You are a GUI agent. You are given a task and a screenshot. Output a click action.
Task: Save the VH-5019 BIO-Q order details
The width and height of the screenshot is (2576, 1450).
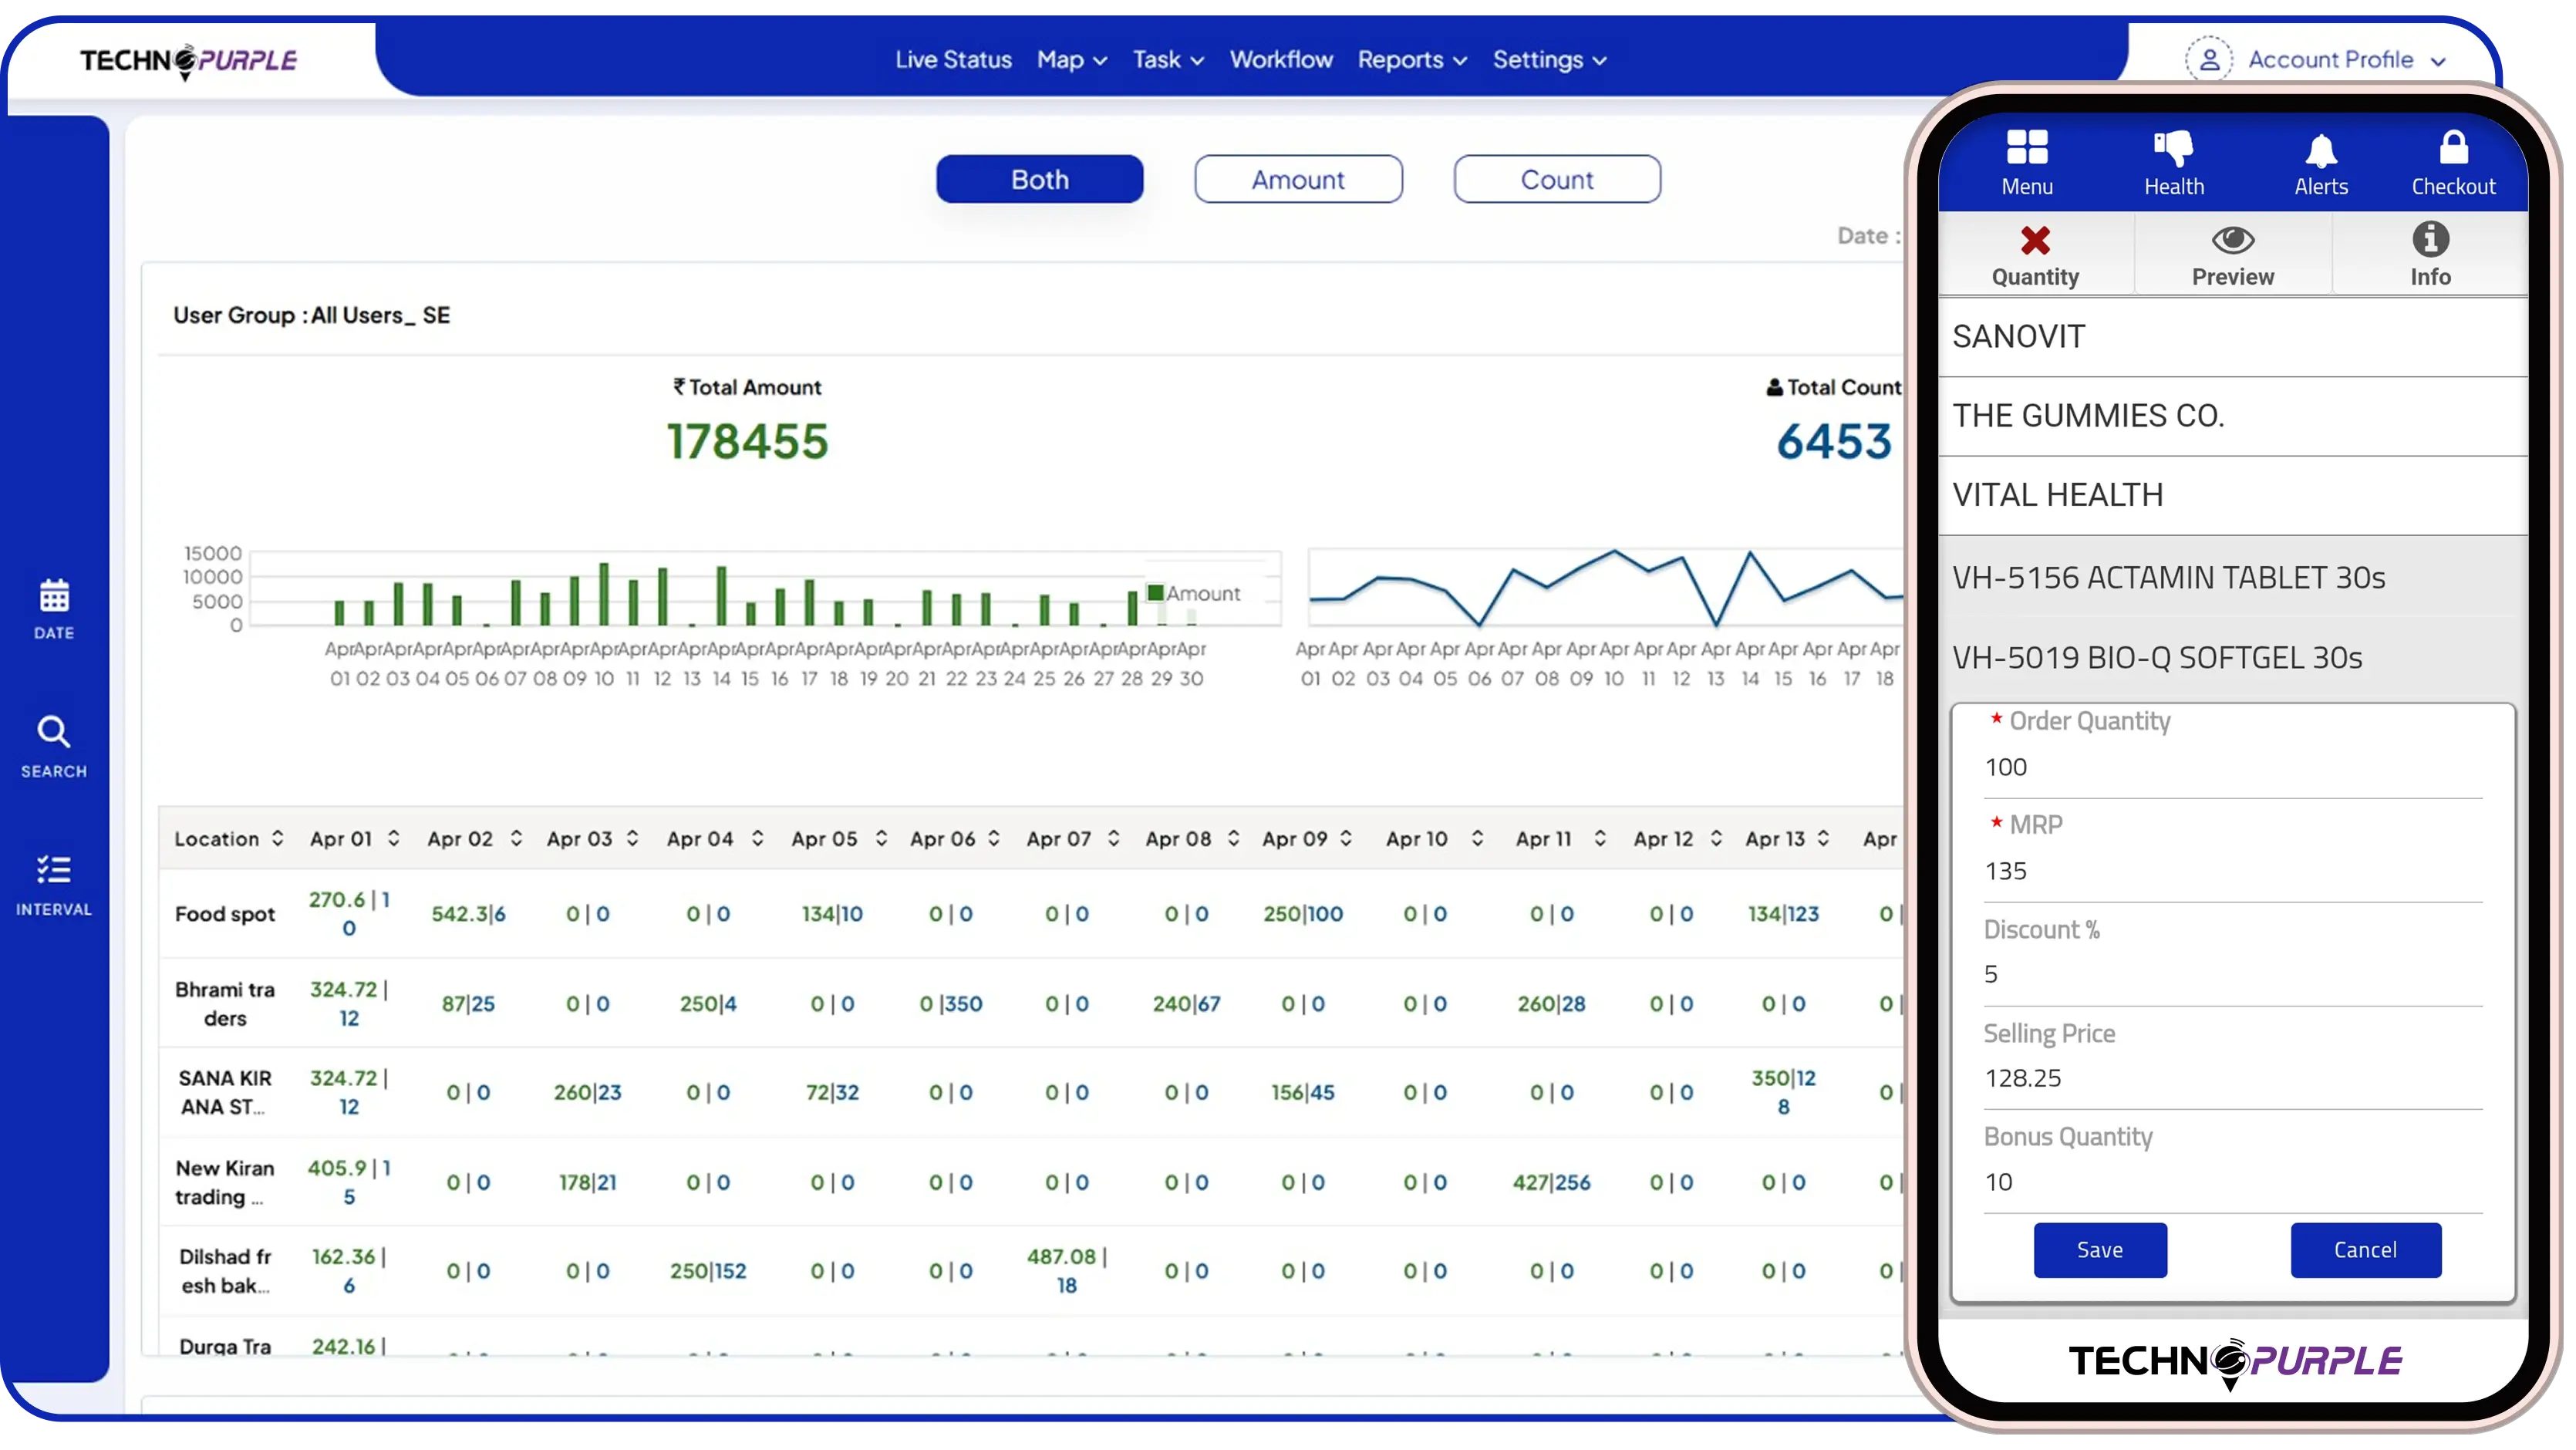(x=2100, y=1249)
